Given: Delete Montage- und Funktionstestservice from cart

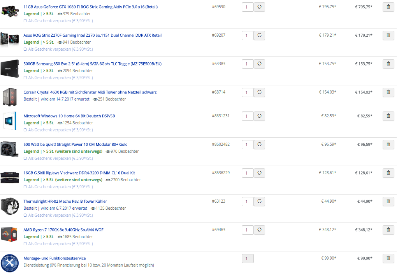Looking at the screenshot, I should coord(388,258).
